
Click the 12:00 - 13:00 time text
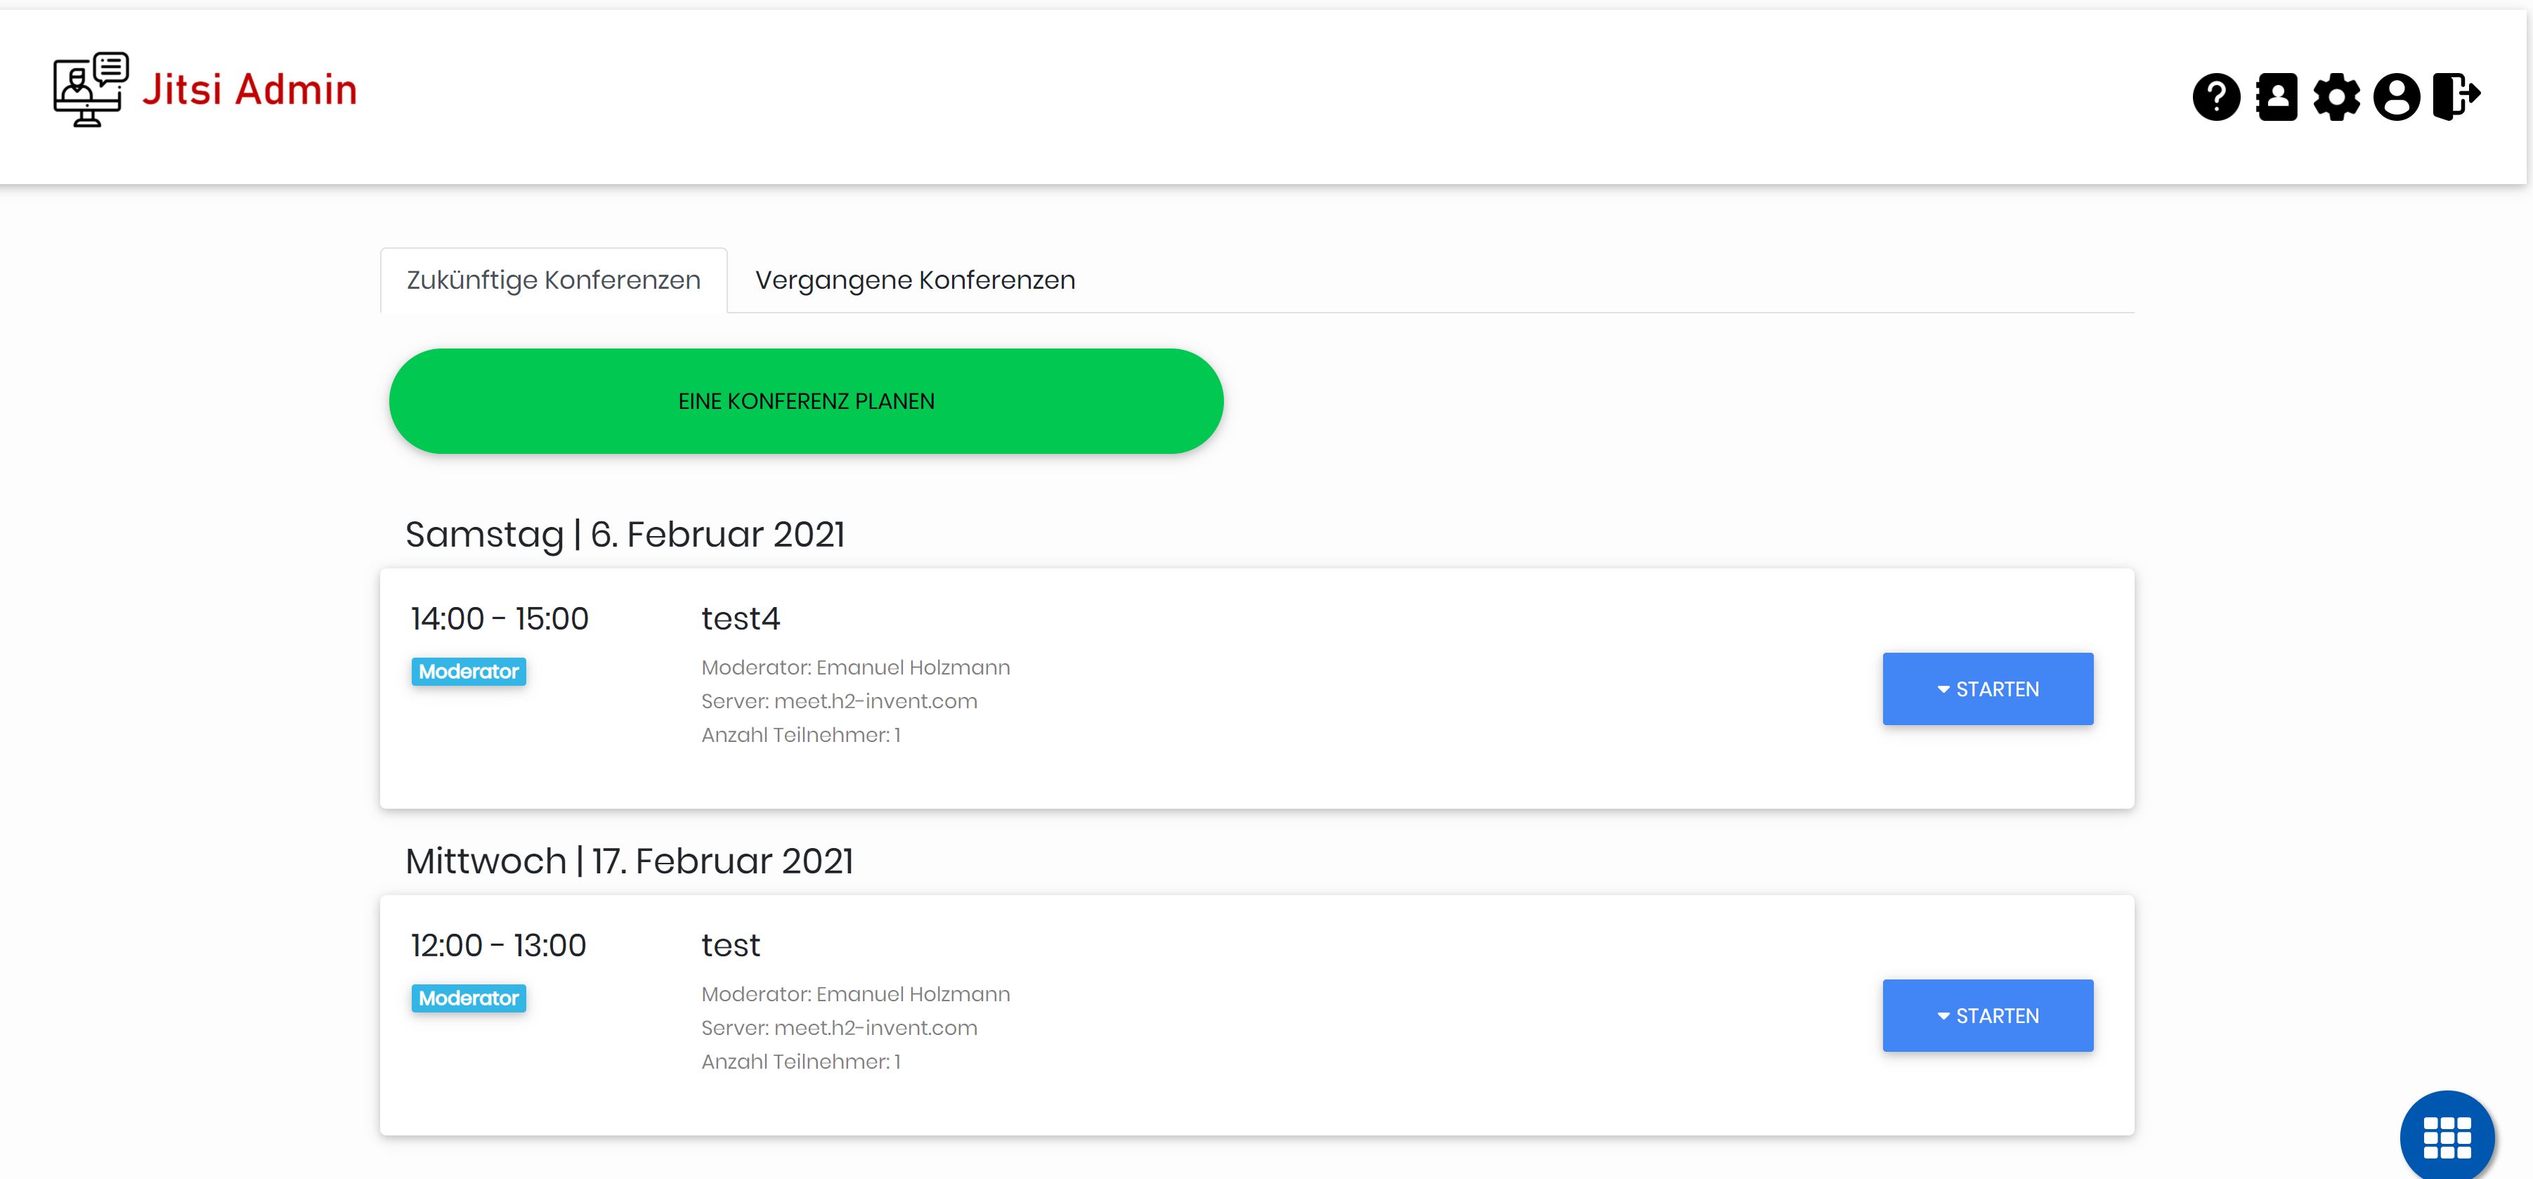tap(499, 945)
